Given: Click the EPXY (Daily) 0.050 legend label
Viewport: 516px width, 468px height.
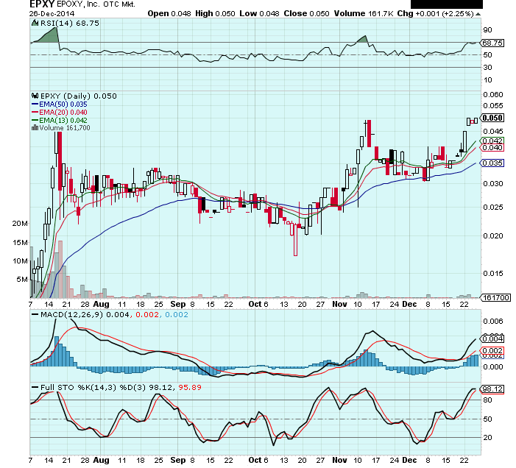Looking at the screenshot, I should [x=78, y=96].
